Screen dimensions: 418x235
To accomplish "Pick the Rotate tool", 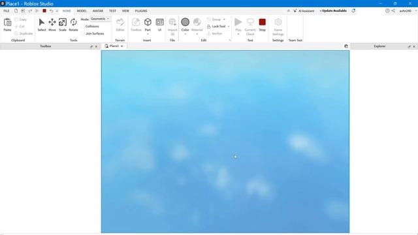I will (73, 22).
